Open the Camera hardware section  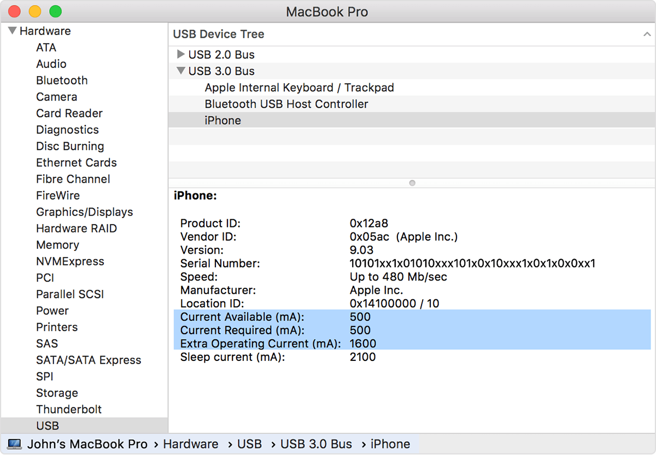(56, 97)
